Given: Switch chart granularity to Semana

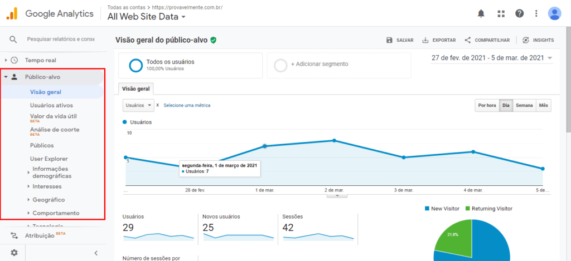Looking at the screenshot, I should tap(524, 105).
